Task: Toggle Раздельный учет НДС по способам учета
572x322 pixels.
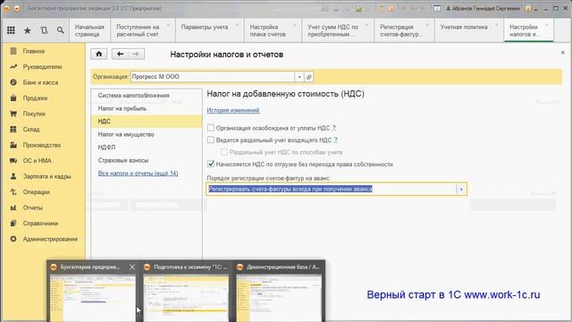Action: tap(224, 152)
